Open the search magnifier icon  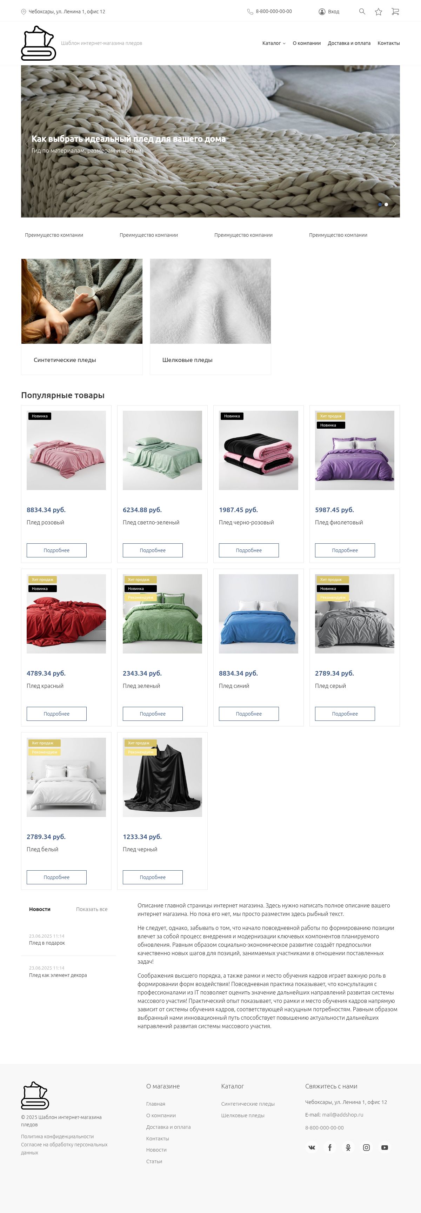tap(362, 11)
